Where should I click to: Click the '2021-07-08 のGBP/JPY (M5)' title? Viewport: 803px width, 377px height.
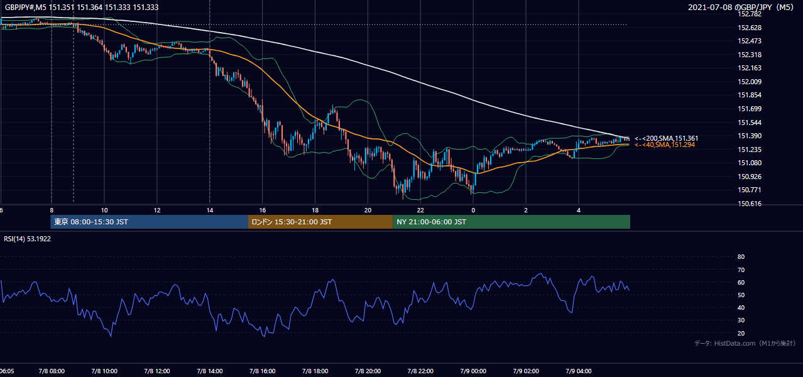pos(741,8)
